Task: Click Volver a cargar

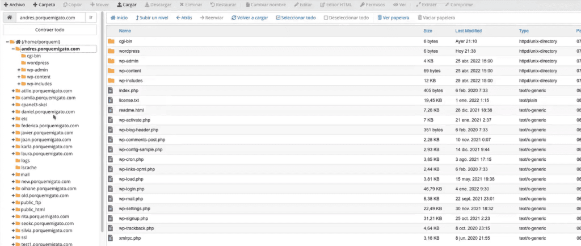Action: coord(250,18)
